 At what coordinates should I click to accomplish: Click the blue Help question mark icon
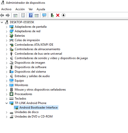(x=31, y=15)
